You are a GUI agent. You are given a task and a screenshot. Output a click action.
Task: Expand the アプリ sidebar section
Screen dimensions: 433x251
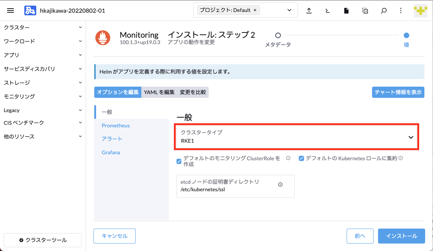(43, 55)
